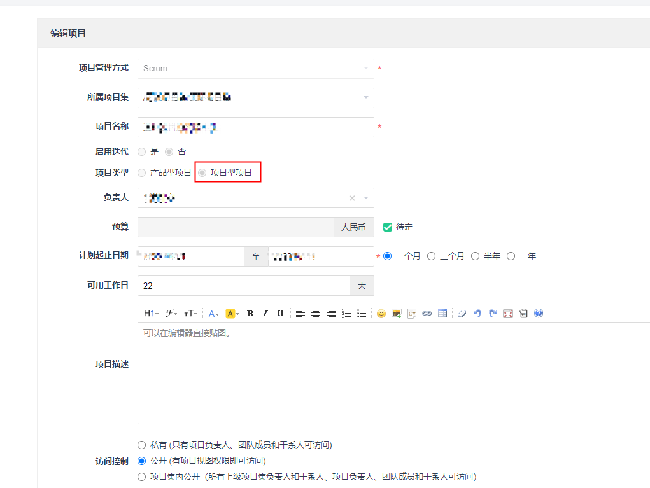Paste as plain text icon
The height and width of the screenshot is (488, 650).
coord(523,314)
